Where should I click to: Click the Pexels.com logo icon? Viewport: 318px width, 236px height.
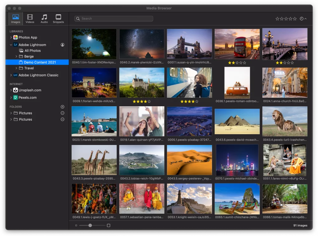pyautogui.click(x=15, y=98)
